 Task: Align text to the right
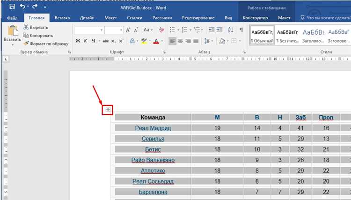tap(188, 41)
